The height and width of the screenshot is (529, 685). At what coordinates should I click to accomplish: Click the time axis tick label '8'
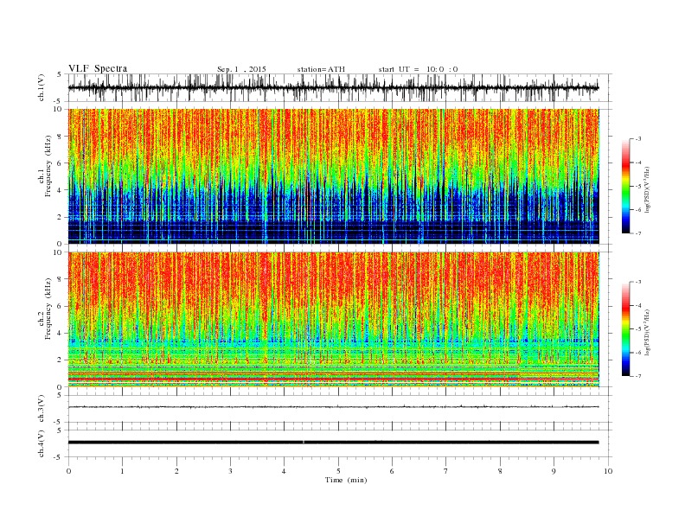tap(500, 471)
